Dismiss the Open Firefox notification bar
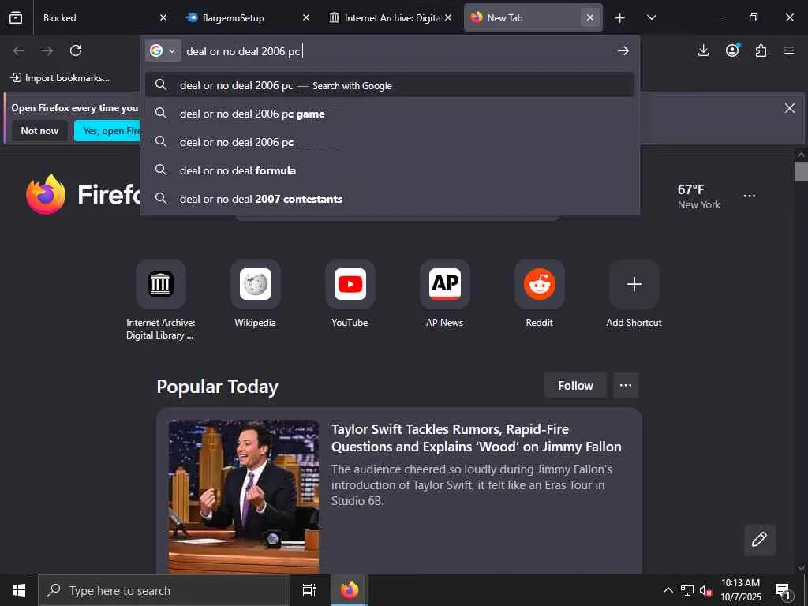The height and width of the screenshot is (606, 808). (x=789, y=108)
